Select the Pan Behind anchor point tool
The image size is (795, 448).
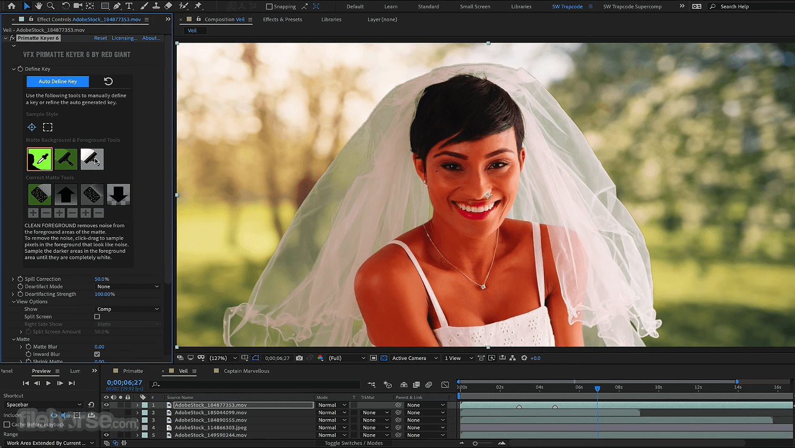(x=90, y=6)
